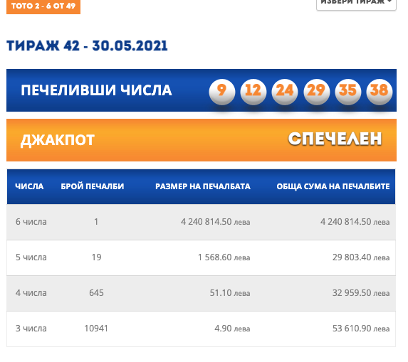
Task: Select the 3 числа table row
Action: (201, 329)
